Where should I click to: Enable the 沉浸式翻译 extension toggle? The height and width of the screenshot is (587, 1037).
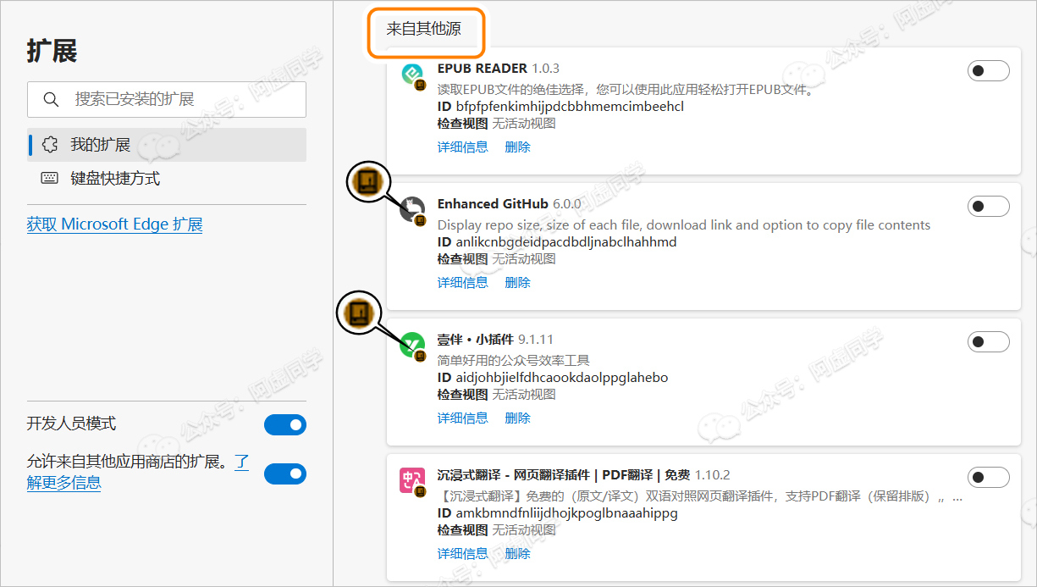click(x=988, y=477)
